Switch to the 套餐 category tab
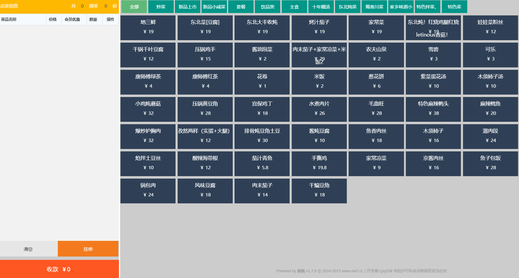Image resolution: width=519 pixels, height=278 pixels. pyautogui.click(x=241, y=7)
